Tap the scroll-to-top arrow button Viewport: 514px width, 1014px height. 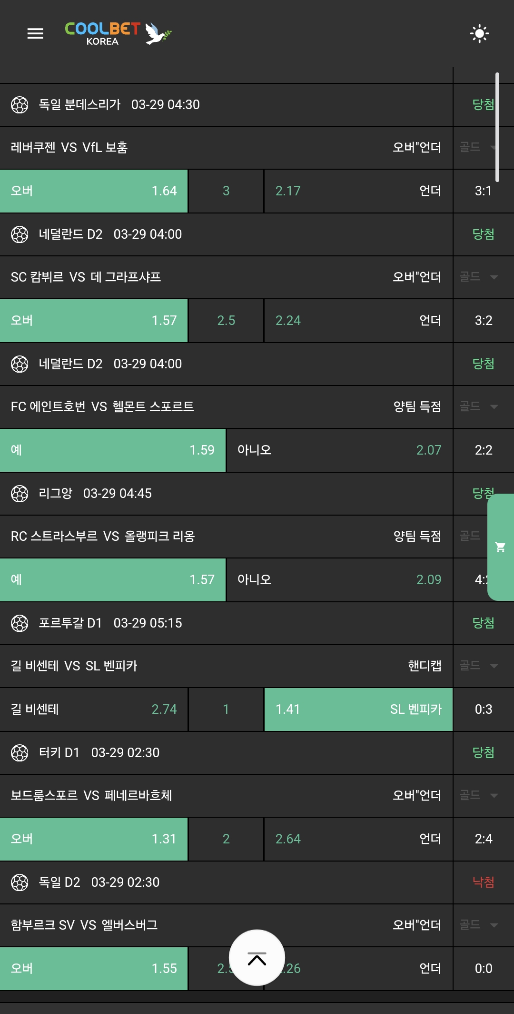click(257, 958)
